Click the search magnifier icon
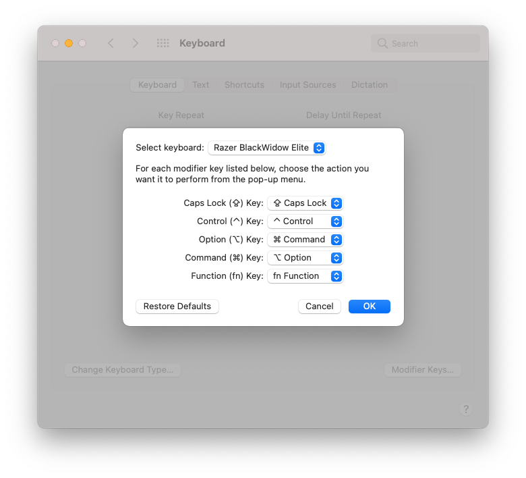Screen dimensions: 526x478 pos(382,43)
